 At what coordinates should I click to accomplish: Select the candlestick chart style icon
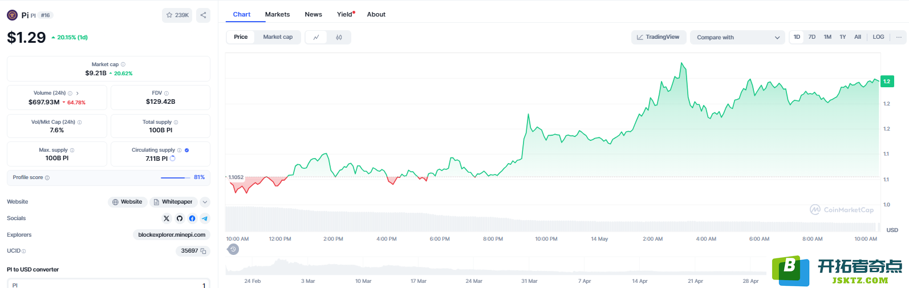[x=339, y=37]
